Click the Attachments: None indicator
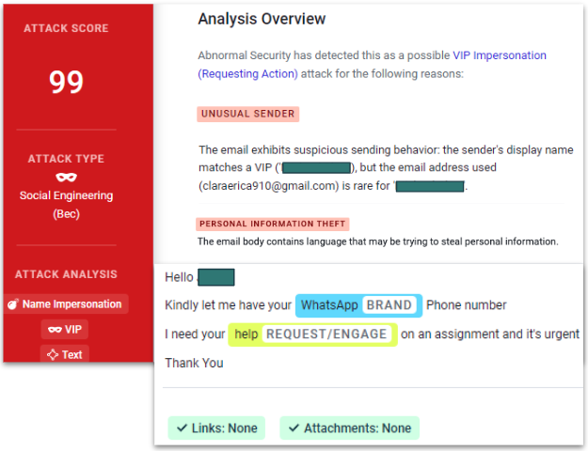588x451 pixels. 349,428
